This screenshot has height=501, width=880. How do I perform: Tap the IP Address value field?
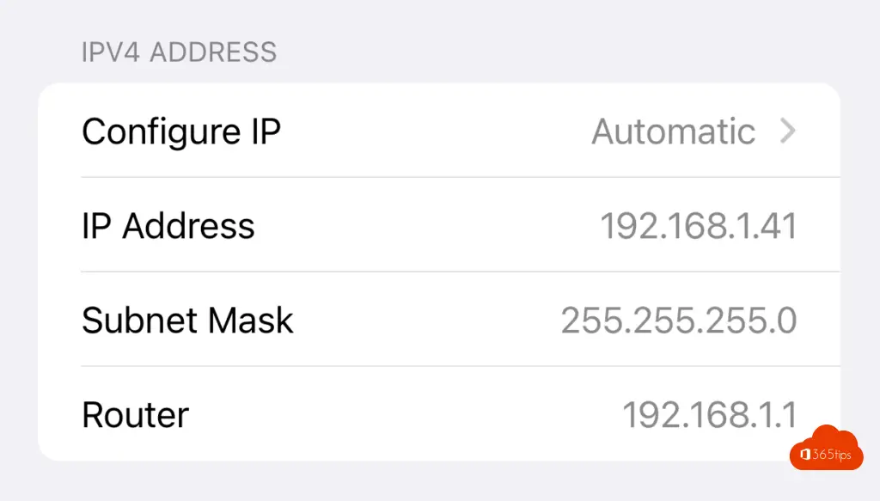tap(699, 225)
